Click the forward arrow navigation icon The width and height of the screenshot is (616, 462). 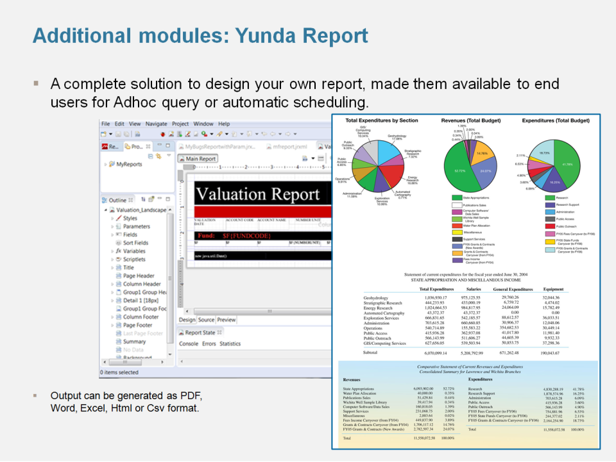(287, 134)
